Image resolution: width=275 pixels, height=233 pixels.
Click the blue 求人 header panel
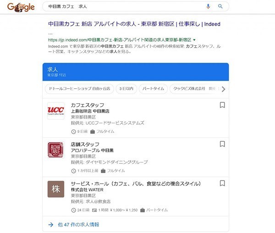click(136, 72)
